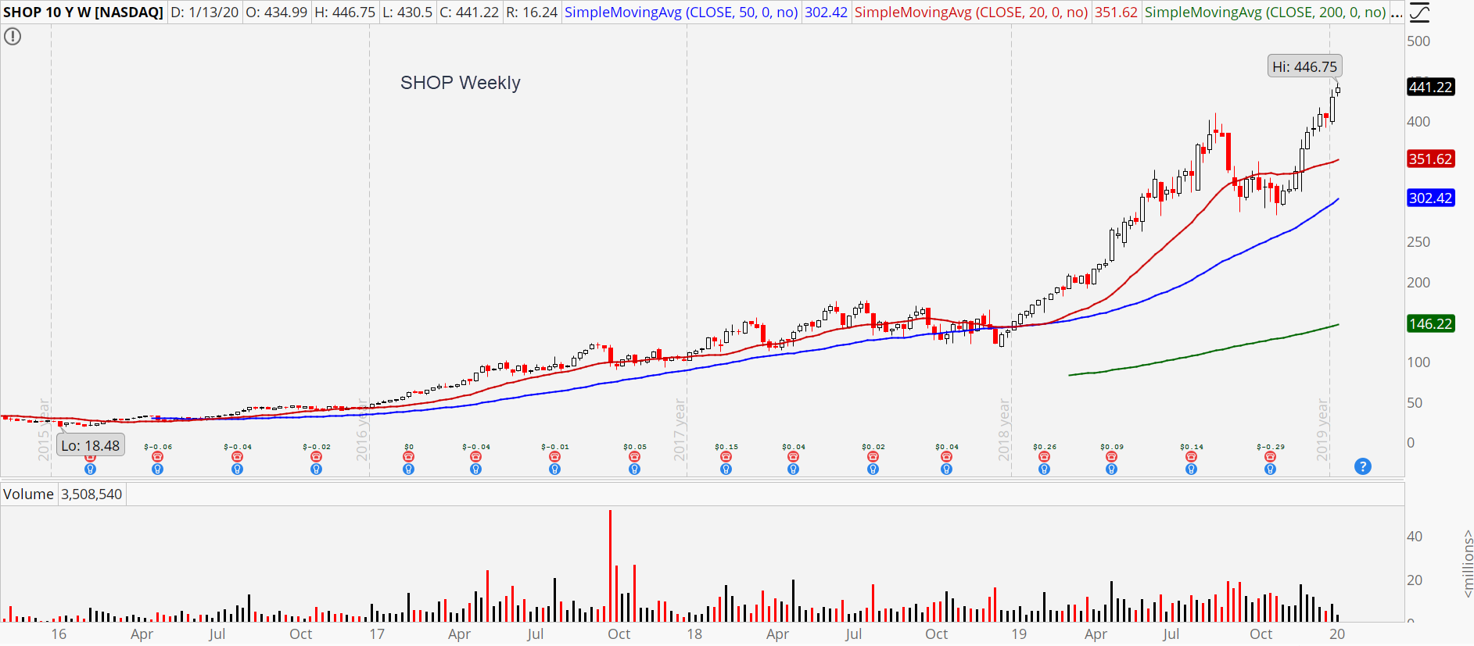
Task: Select the blue lightbulb icon below $0.09 earnings
Action: [1111, 469]
